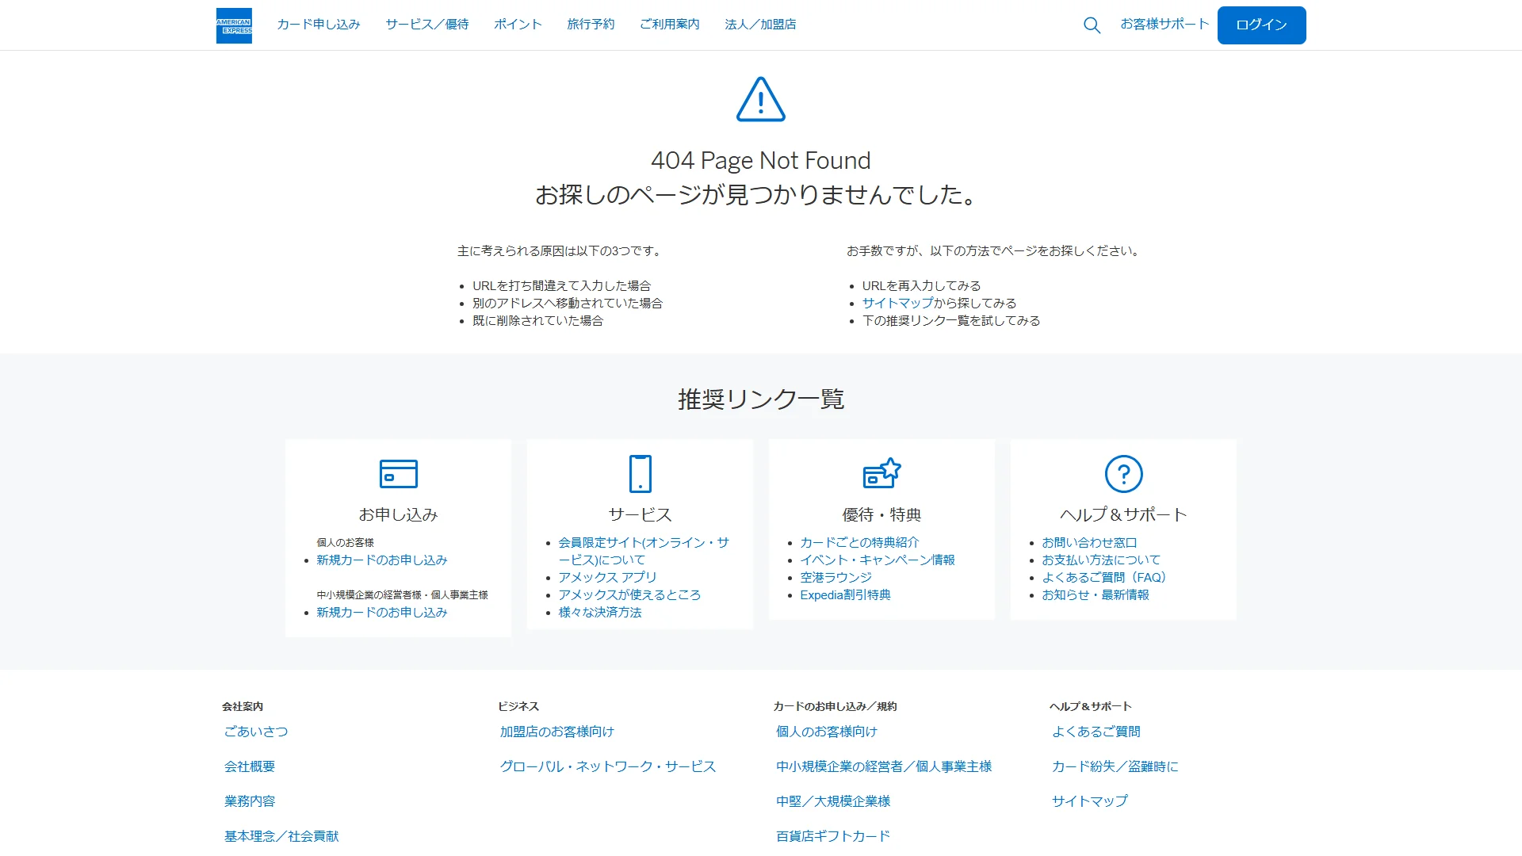The width and height of the screenshot is (1522, 856).
Task: Click the footer 業務内容 link
Action: click(250, 801)
